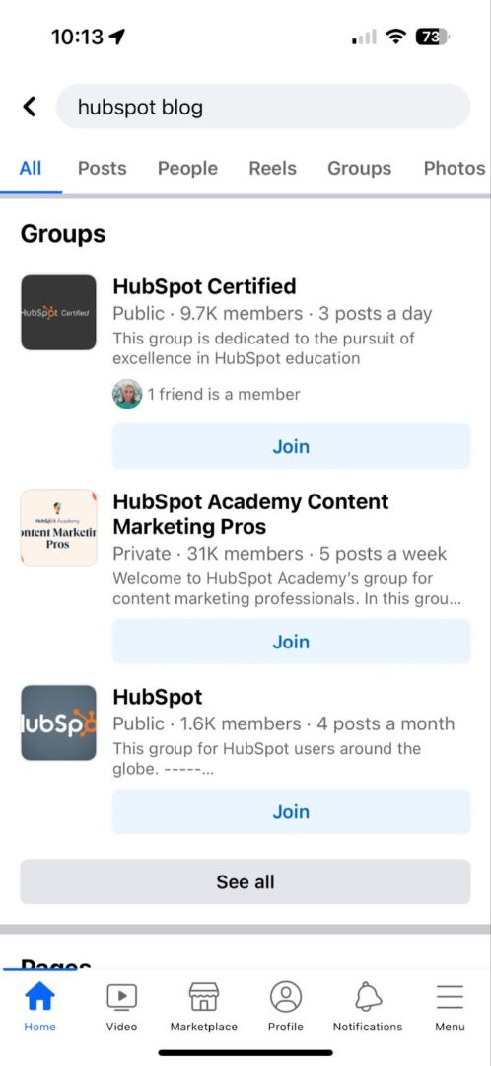Join the HubSpot group with 1.6K members
The height and width of the screenshot is (1066, 491).
pyautogui.click(x=291, y=811)
